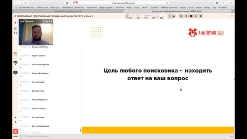This screenshot has width=247, height=139.
Task: Click the chat scrollbar handle
Action: (81, 130)
